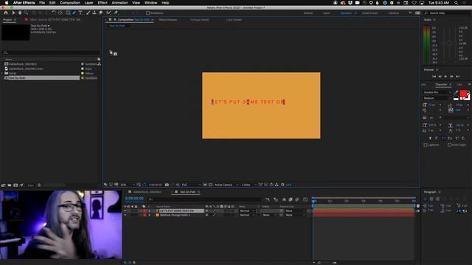472x265 pixels.
Task: Click the timeline current-time indicator
Action: tap(313, 201)
